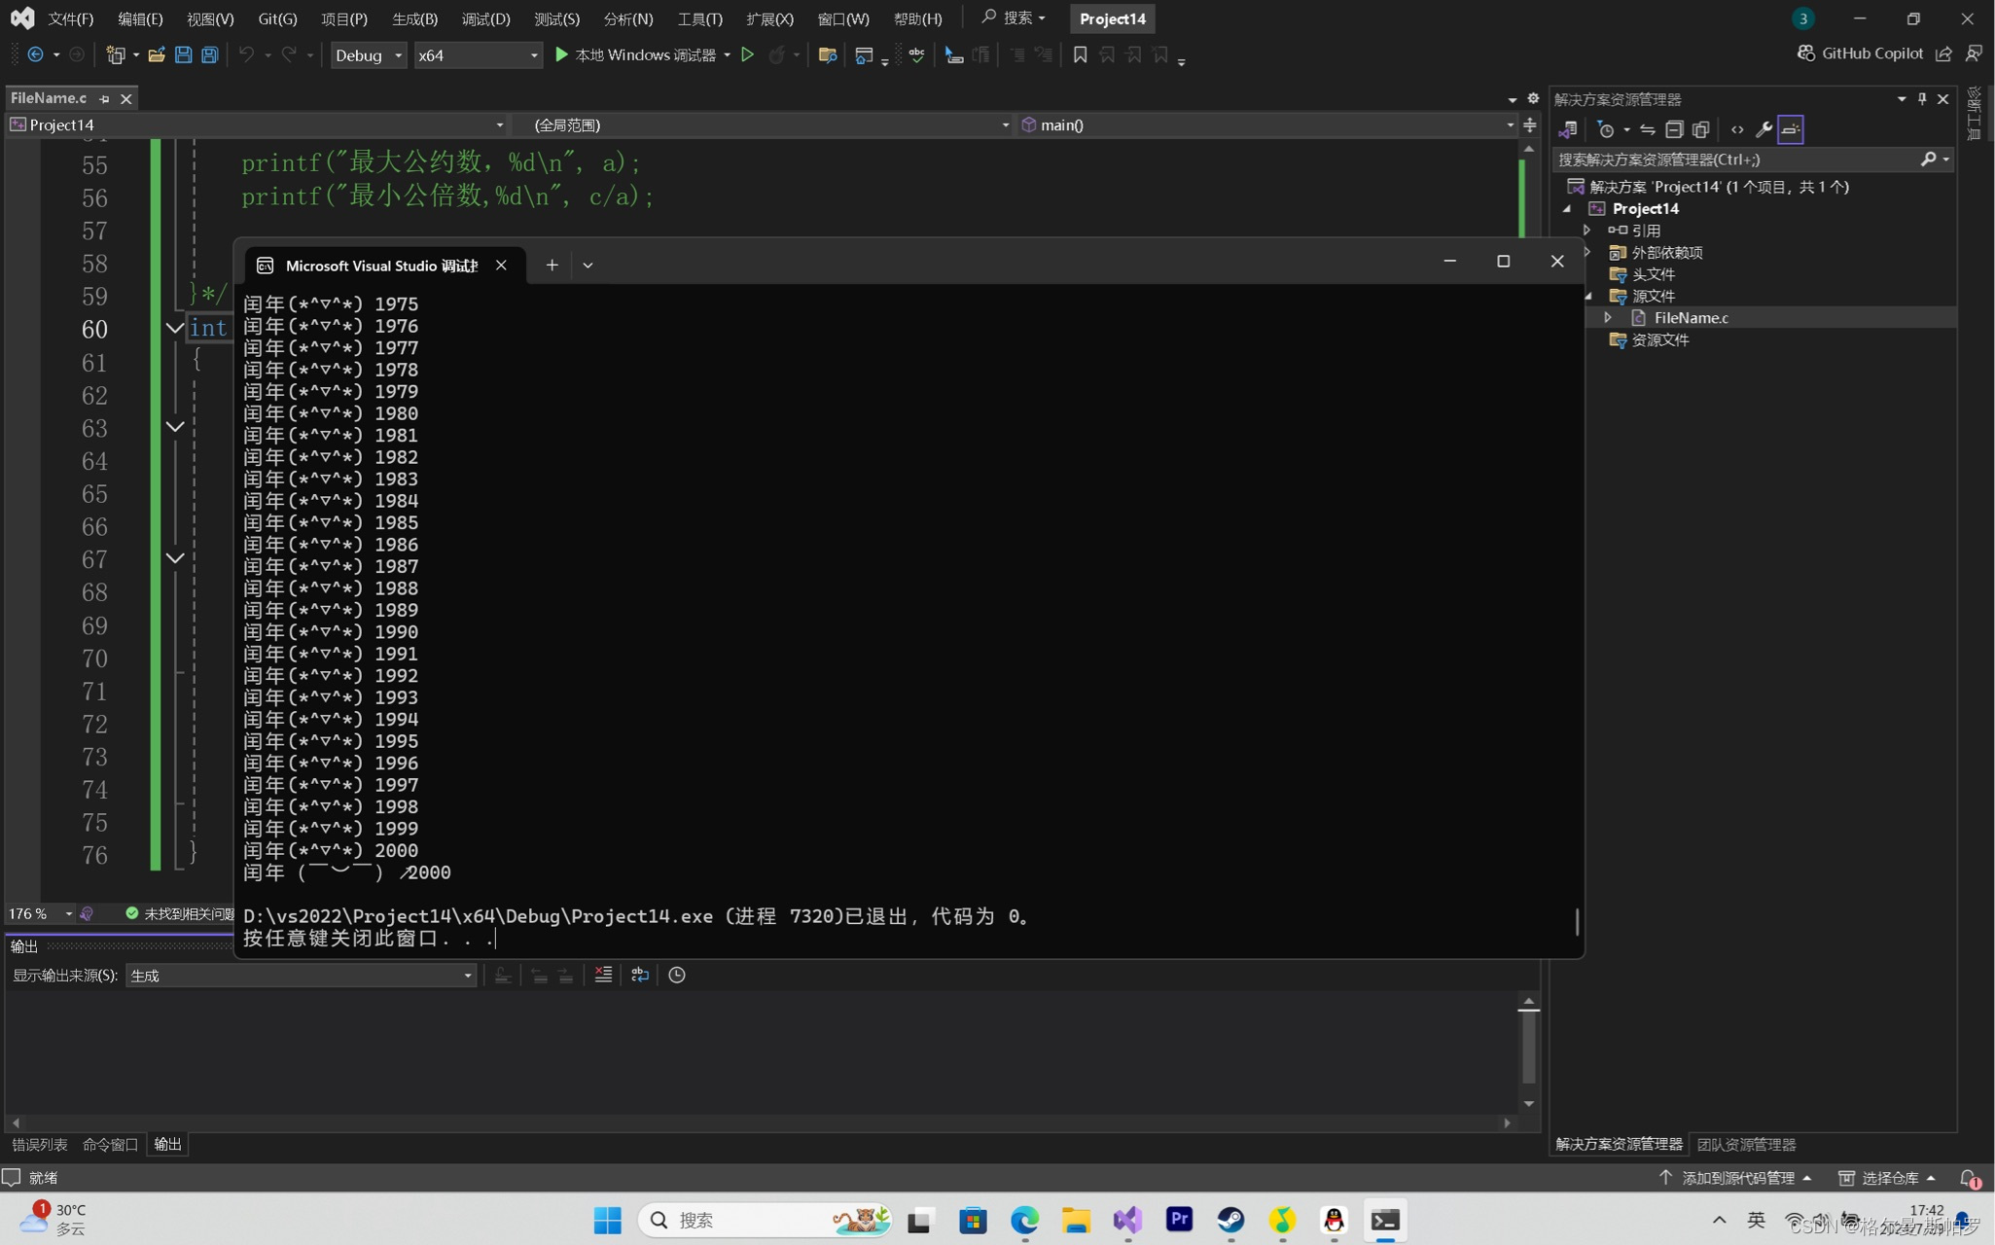Select the 资源文件 folder

pos(1659,339)
